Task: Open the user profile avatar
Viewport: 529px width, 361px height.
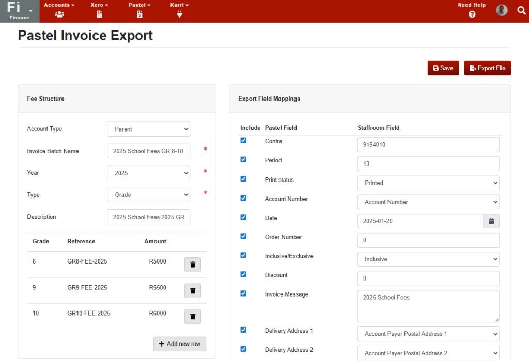Action: [x=502, y=10]
